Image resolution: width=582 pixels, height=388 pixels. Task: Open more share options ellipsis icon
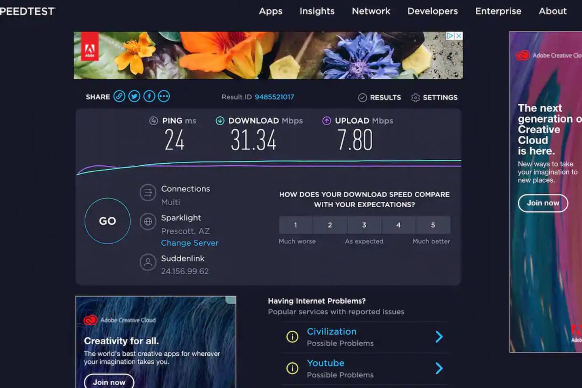[x=164, y=96]
